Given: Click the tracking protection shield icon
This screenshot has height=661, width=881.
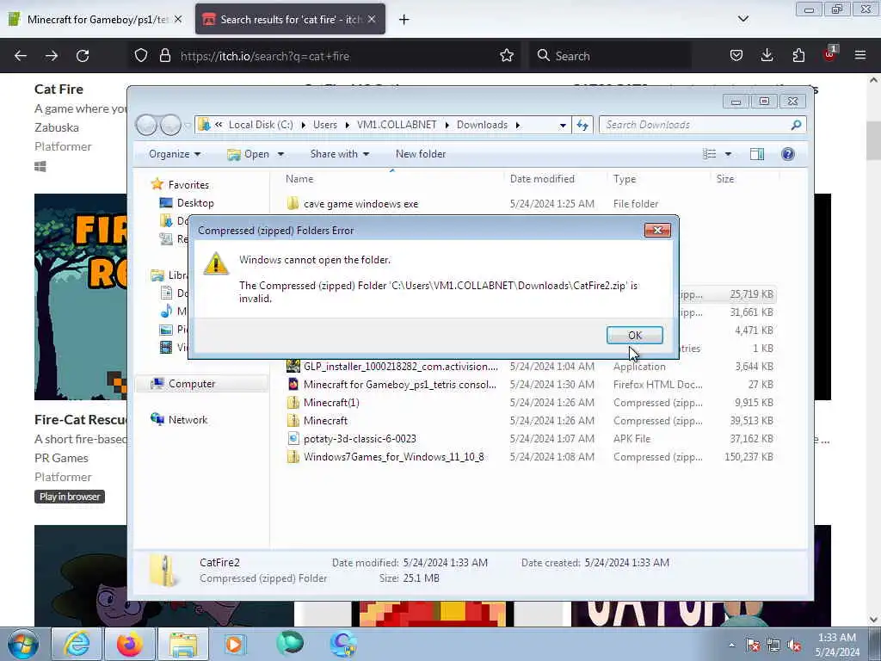Looking at the screenshot, I should tap(141, 56).
